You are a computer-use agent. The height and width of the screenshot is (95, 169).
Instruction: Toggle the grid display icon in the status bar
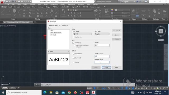click(95, 88)
